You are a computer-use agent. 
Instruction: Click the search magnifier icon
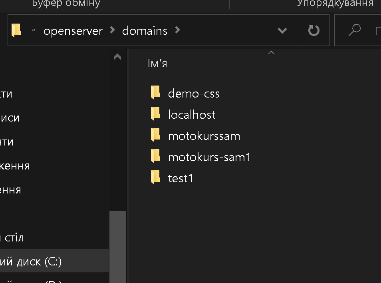354,30
